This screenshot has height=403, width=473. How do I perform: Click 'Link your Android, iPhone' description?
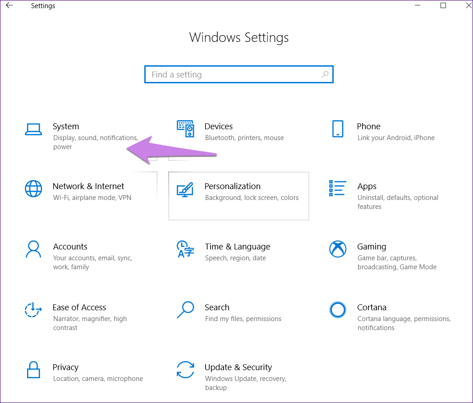[x=396, y=138]
